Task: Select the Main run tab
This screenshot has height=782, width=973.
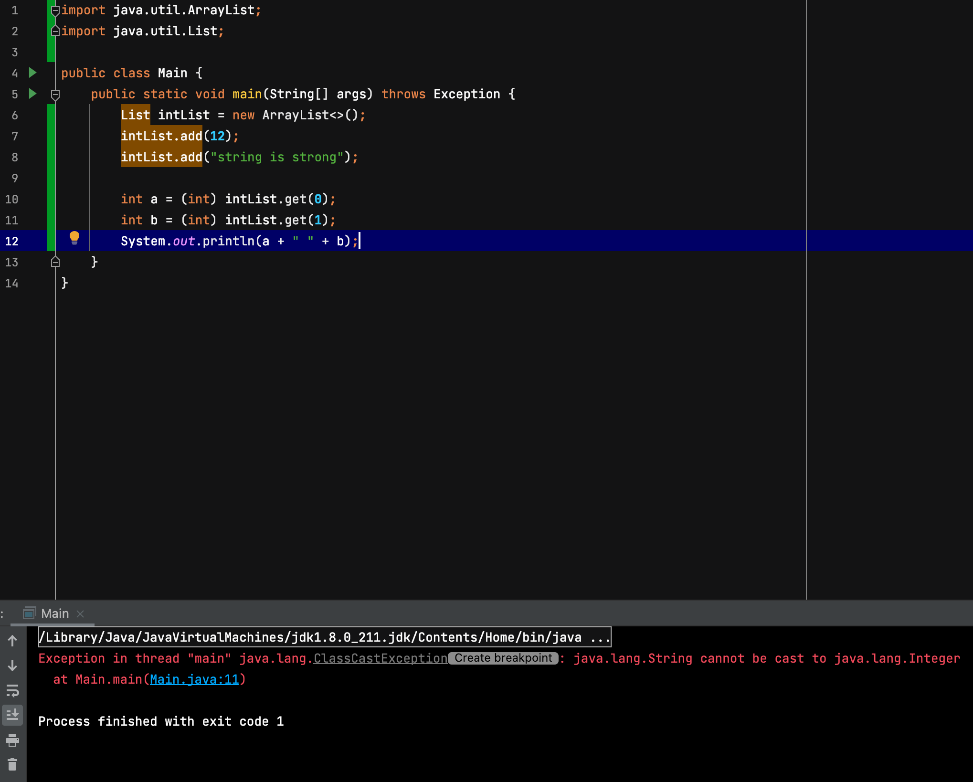Action: (54, 613)
